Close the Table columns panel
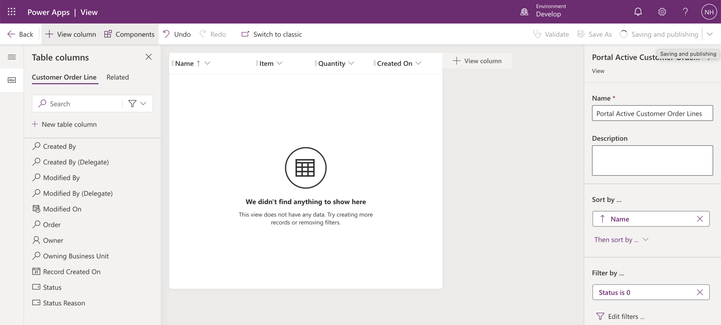Viewport: 721px width, 325px height. tap(149, 57)
